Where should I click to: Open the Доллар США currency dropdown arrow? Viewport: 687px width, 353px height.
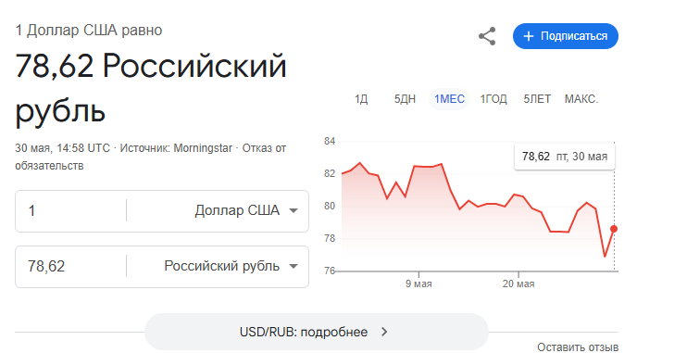[294, 211]
